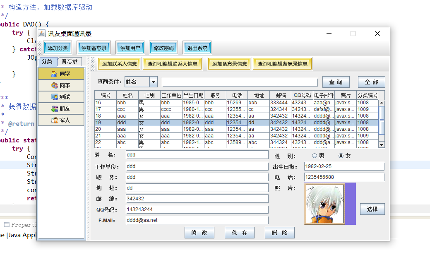Viewport: 430px width, 255px height.
Task: Click the 添加用户 toolbar button
Action: click(x=130, y=48)
